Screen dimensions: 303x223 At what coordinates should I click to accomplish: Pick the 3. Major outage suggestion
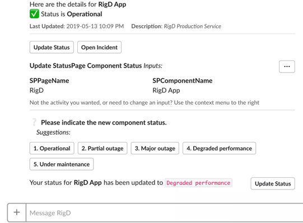click(x=155, y=148)
